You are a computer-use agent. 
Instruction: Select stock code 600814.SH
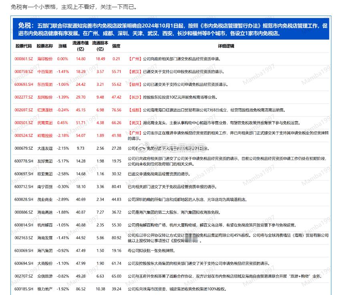(x=24, y=225)
